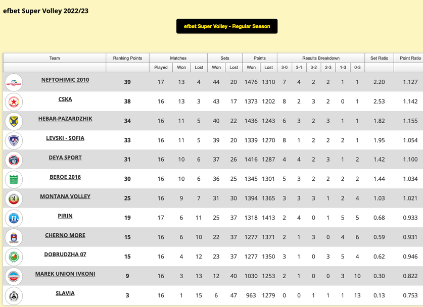Click the Results Breakdown column header
Image resolution: width=423 pixels, height=307 pixels.
[x=321, y=58]
